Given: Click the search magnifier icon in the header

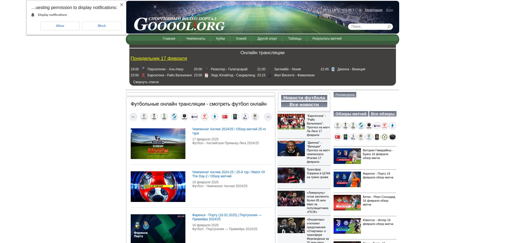Looking at the screenshot, I should 389,27.
